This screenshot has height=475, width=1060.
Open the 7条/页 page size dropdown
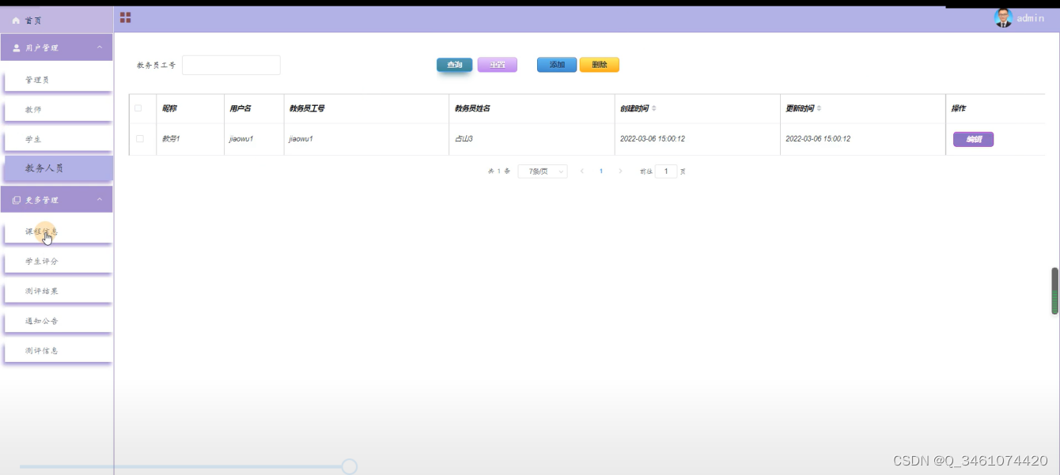[x=543, y=172]
